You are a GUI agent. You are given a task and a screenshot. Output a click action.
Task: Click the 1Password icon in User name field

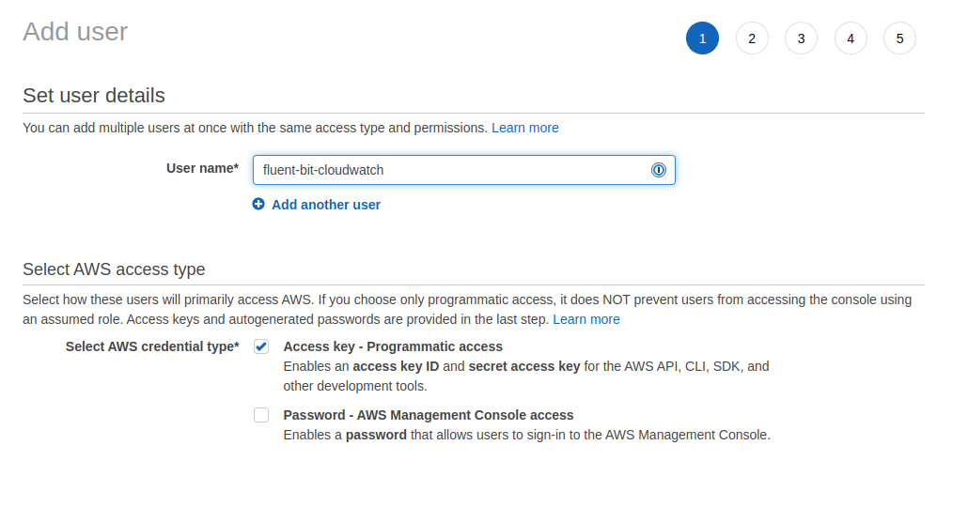(659, 170)
